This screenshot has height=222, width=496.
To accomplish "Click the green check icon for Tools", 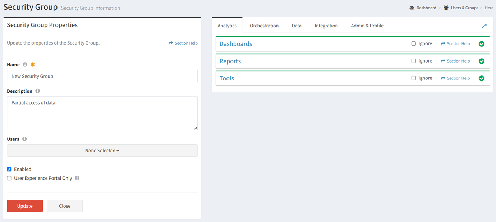I will tap(482, 78).
